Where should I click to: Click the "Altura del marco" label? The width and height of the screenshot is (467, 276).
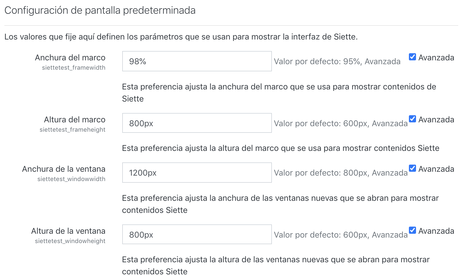pos(75,120)
